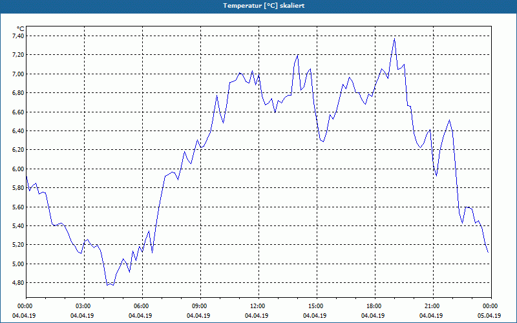517x323 pixels.
Task: Click the 18:00 x-axis label
Action: 375,306
